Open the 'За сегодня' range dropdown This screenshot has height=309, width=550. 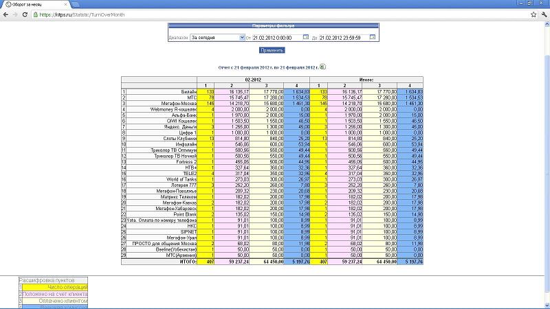click(x=217, y=38)
